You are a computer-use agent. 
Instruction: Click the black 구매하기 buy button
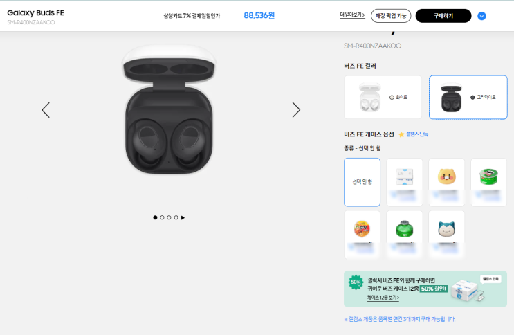[x=443, y=16]
